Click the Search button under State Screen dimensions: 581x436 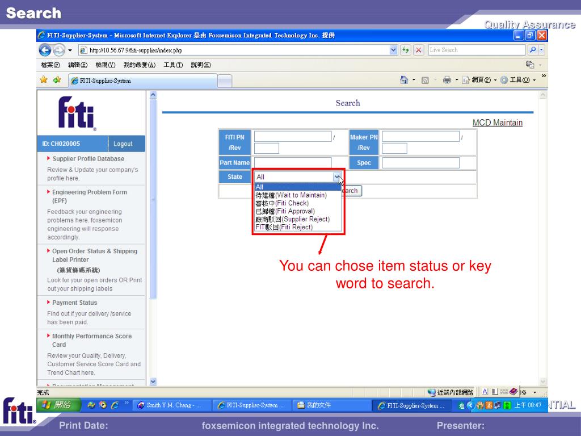[351, 191]
